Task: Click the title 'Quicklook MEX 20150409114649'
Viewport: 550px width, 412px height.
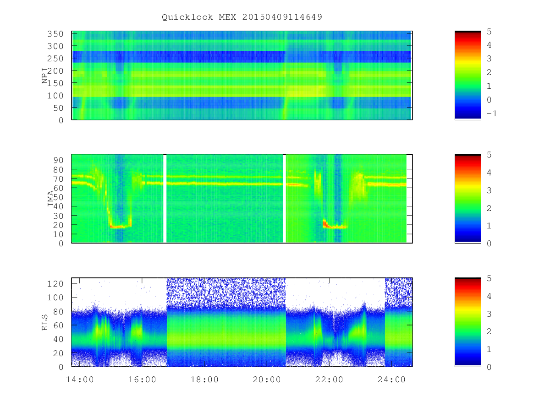Action: [242, 17]
